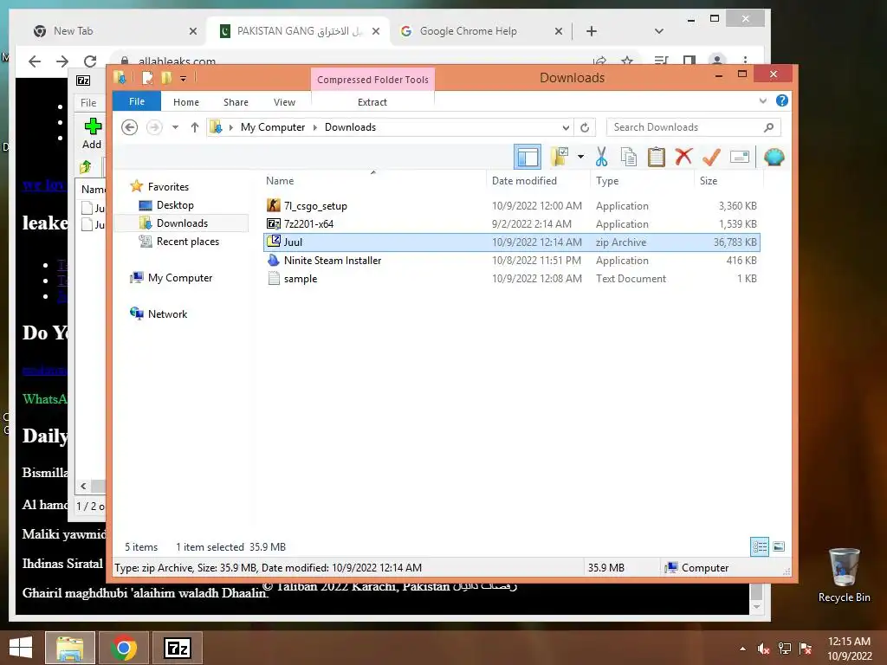This screenshot has height=665, width=887.
Task: Open the View ribbon tab
Action: click(x=284, y=102)
